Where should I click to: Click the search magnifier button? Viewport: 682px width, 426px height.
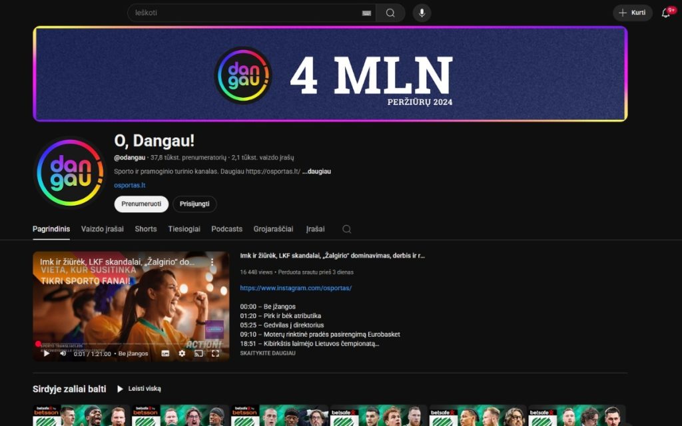coord(390,13)
